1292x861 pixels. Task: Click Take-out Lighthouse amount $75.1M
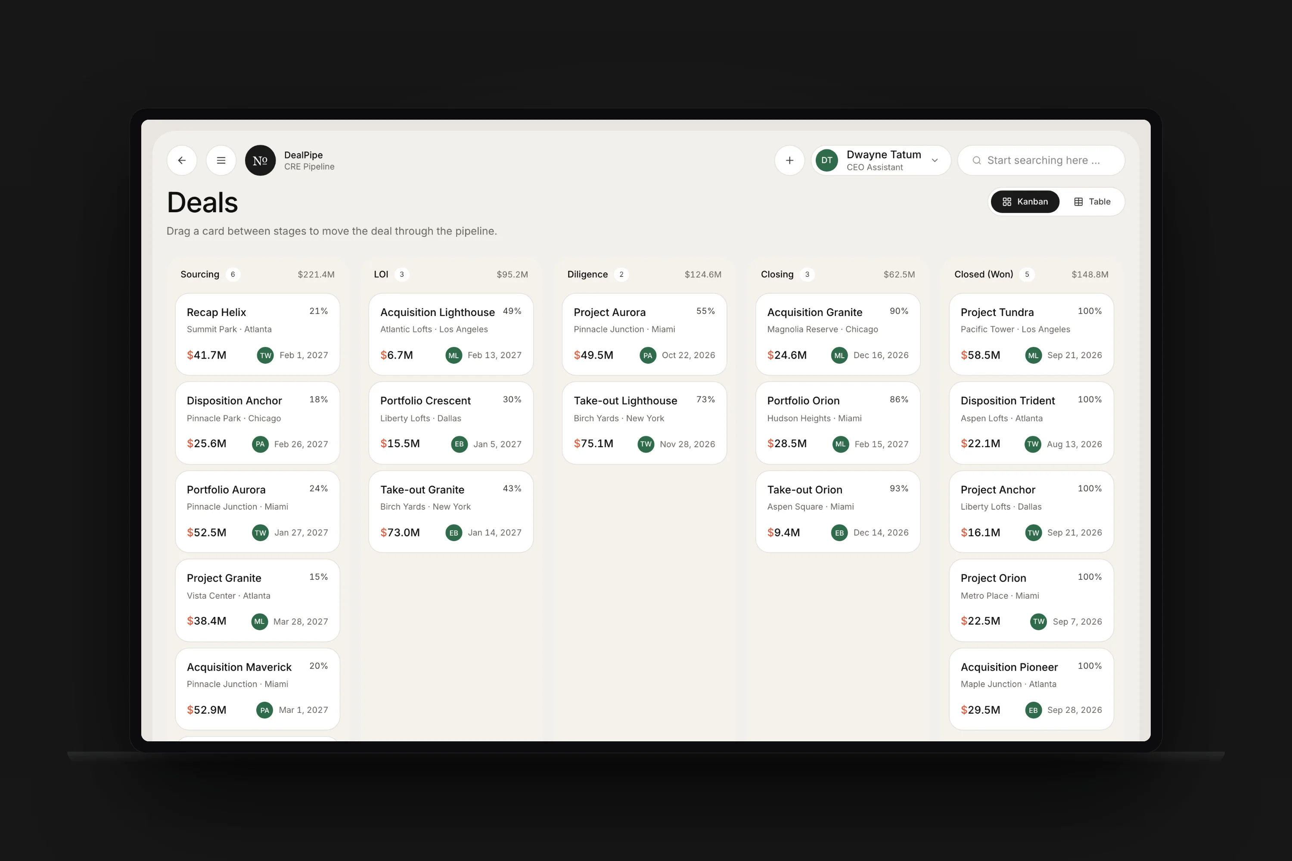pos(593,443)
